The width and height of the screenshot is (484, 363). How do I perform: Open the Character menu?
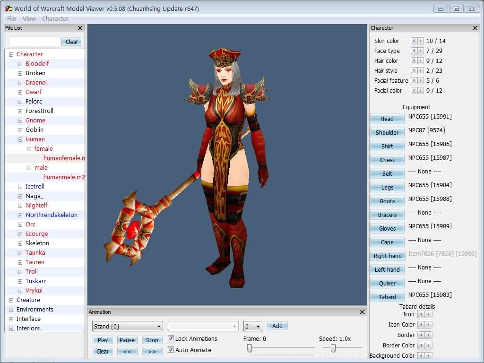[55, 19]
